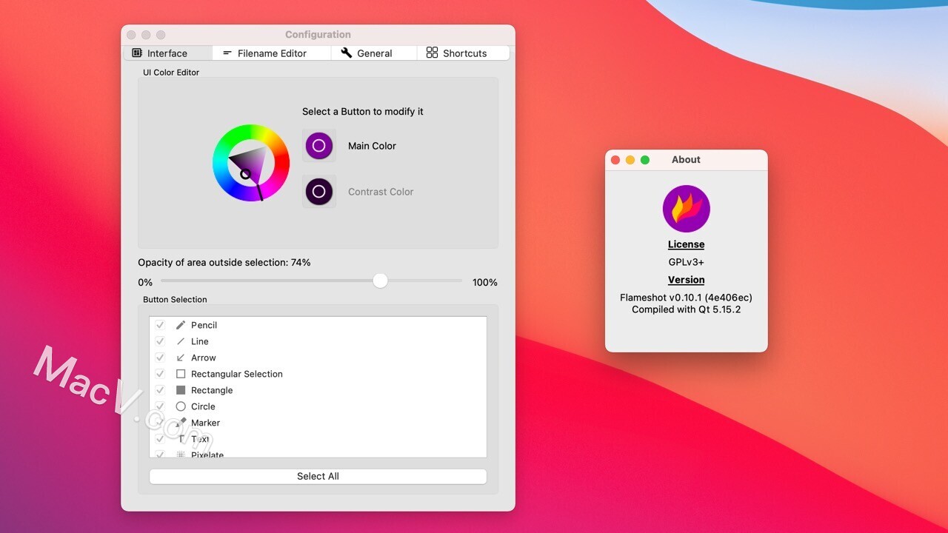The image size is (948, 533).
Task: Select the Contrast Color dark button
Action: (319, 192)
